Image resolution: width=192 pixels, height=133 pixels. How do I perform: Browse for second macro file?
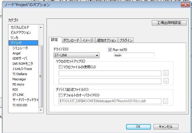tap(166, 81)
